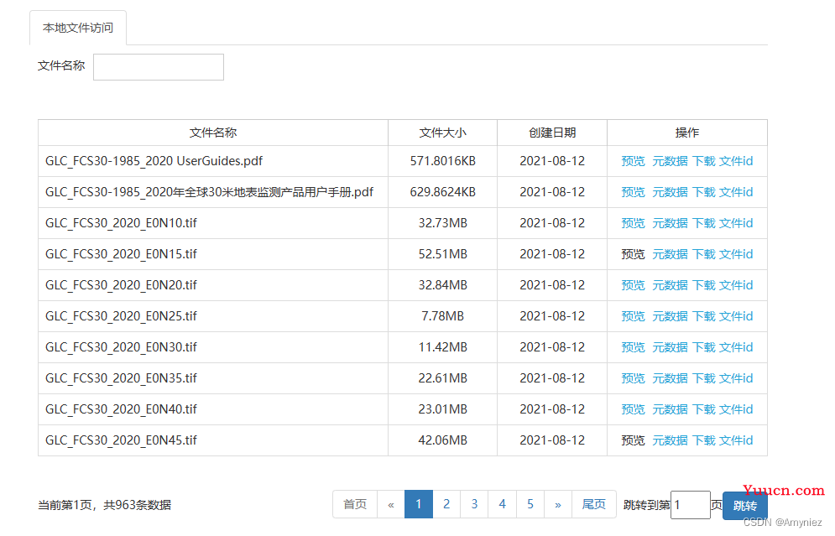Open 元数据 for the 629.8624KB pdf file
The height and width of the screenshot is (536, 835).
click(x=670, y=192)
